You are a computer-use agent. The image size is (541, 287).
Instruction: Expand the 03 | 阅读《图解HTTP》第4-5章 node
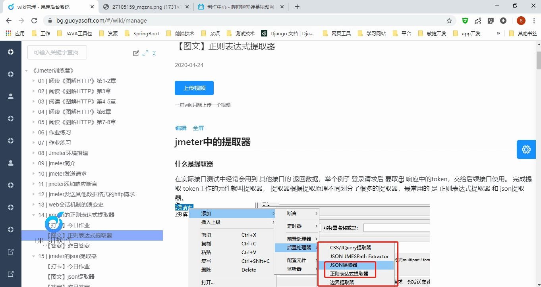click(x=34, y=101)
